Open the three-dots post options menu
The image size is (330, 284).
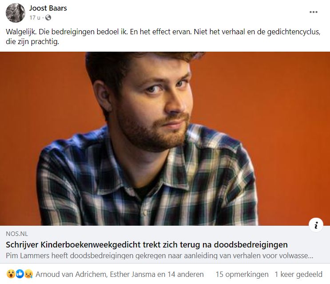314,12
